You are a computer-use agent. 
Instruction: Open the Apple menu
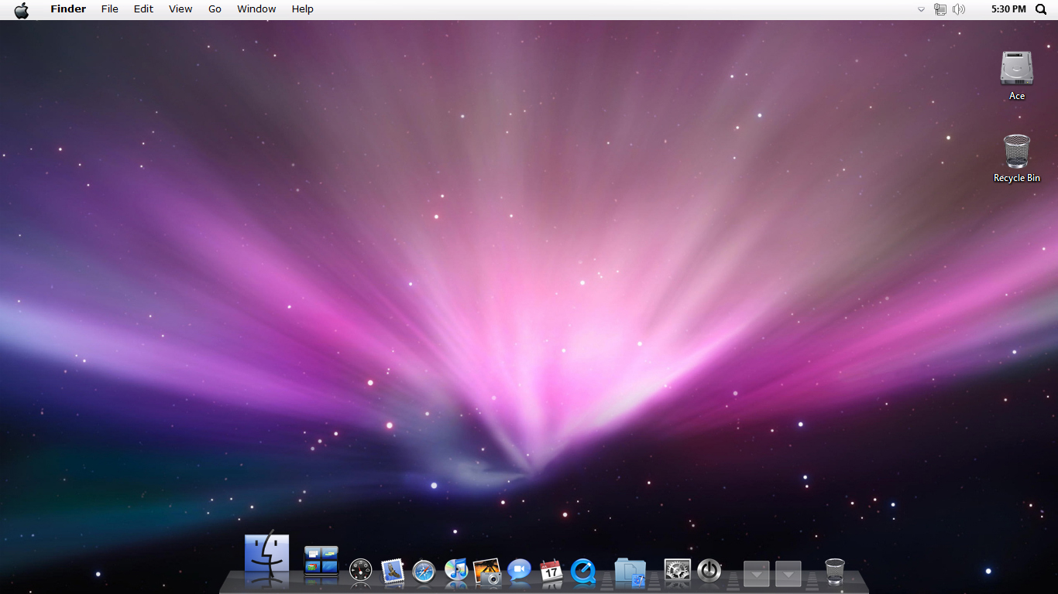(21, 9)
